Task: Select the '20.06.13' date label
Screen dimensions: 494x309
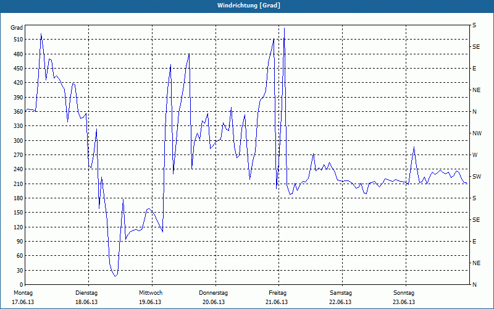Action: pos(214,302)
